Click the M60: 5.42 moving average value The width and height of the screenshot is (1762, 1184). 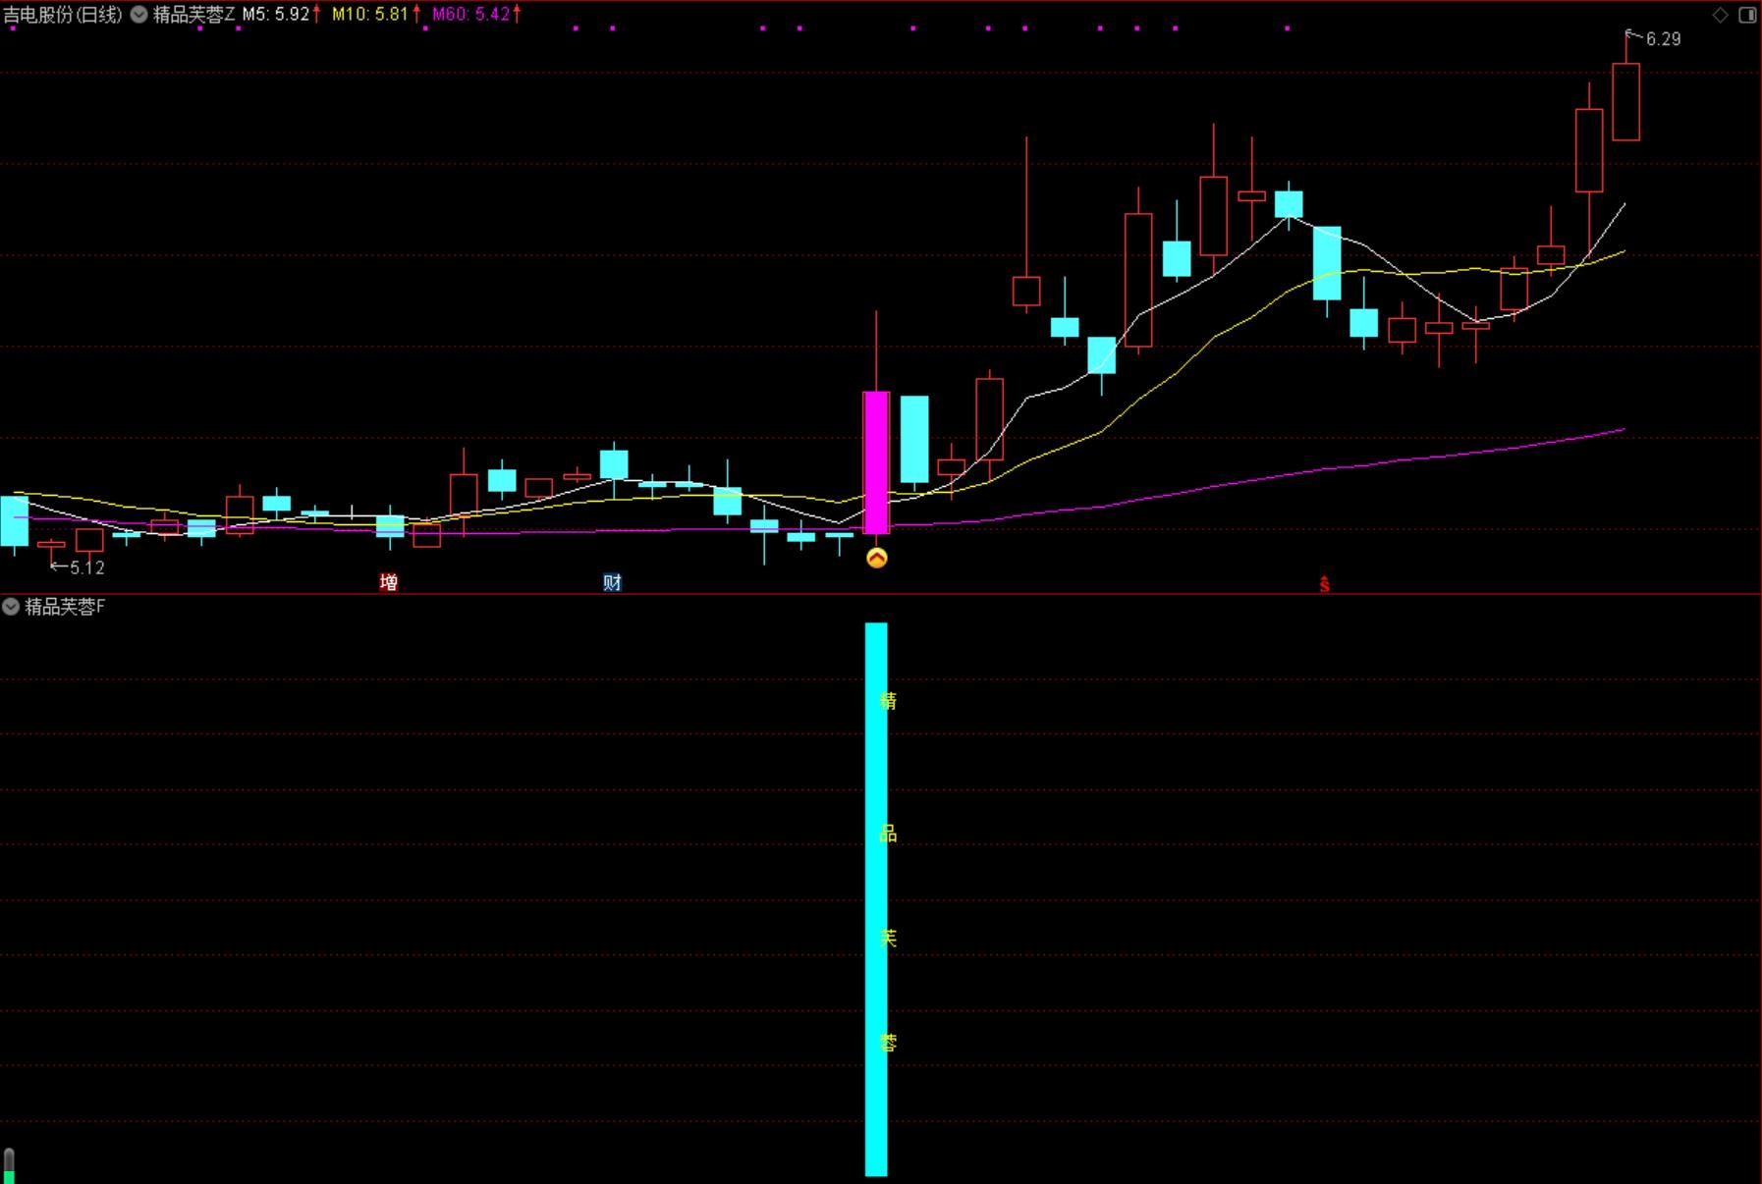(471, 15)
